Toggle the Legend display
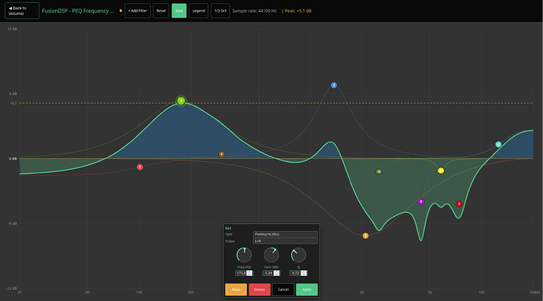The height and width of the screenshot is (301, 543). (x=198, y=11)
